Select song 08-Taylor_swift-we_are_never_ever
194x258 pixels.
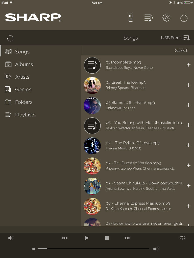(x=137, y=221)
